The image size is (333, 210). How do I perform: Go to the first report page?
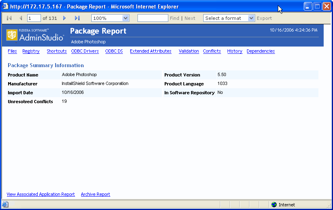[x=9, y=18]
